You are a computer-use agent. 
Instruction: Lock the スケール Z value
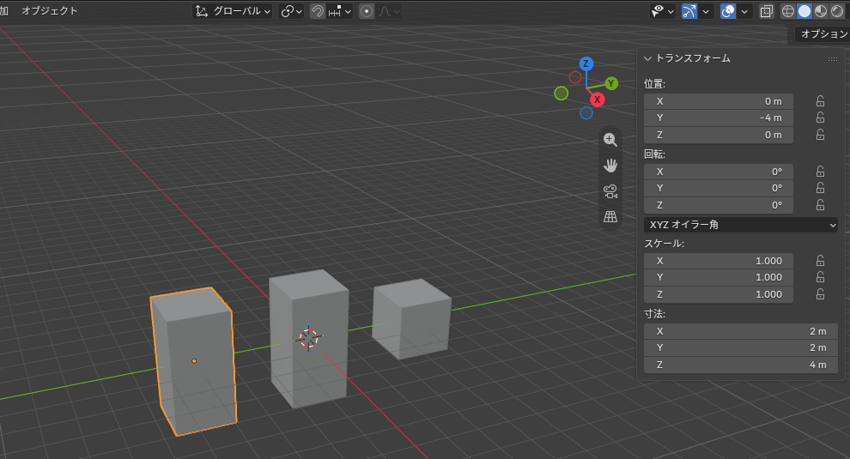point(820,294)
